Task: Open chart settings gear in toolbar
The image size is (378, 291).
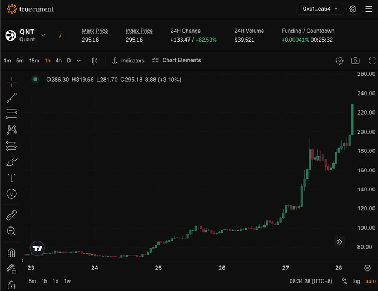Action: [x=340, y=61]
